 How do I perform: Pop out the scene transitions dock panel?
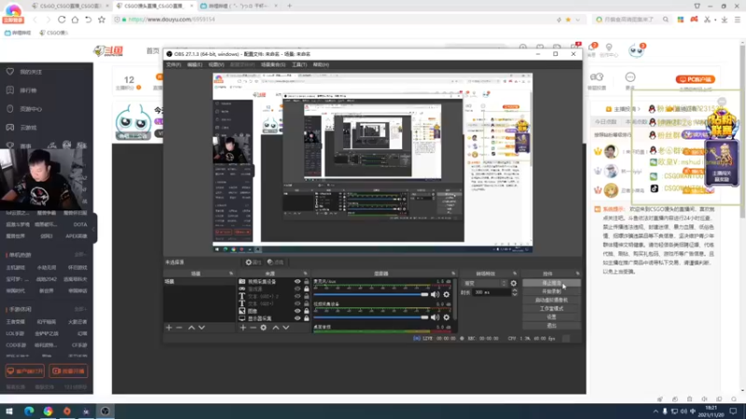pyautogui.click(x=515, y=274)
